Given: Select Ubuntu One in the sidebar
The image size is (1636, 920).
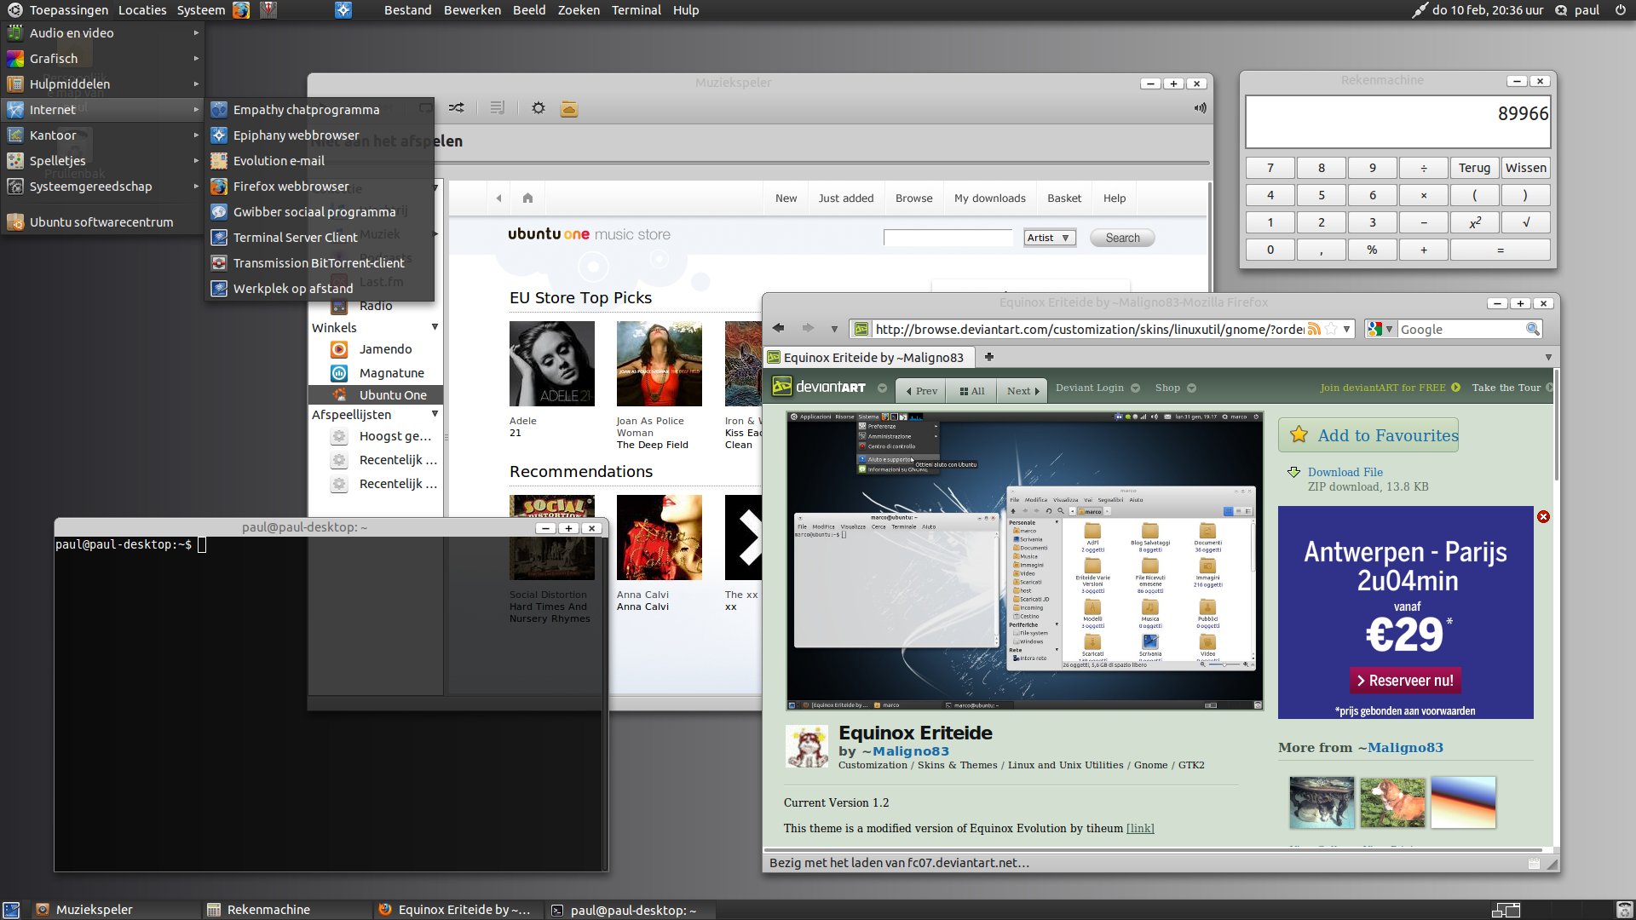Looking at the screenshot, I should pos(375,395).
